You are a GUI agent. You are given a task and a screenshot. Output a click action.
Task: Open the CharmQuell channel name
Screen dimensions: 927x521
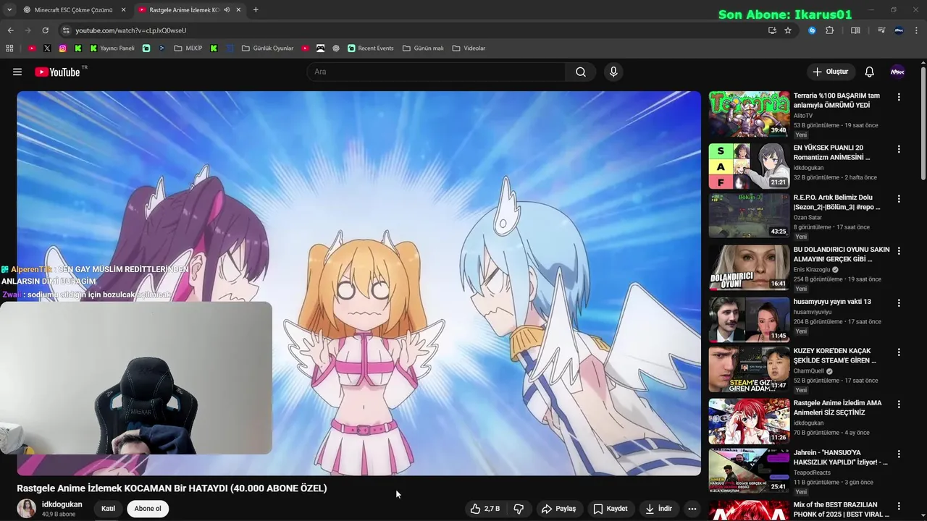(808, 371)
